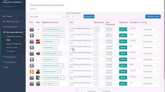165x92 pixels.
Task: Open profile button Екатерина Бедеева
Action: click(x=51, y=77)
